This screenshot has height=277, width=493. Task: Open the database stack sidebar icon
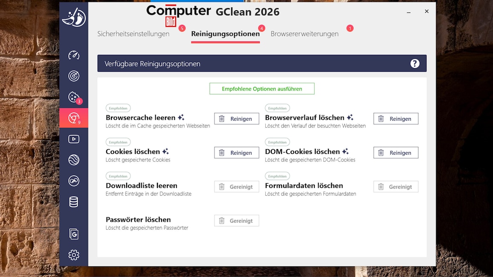[74, 202]
